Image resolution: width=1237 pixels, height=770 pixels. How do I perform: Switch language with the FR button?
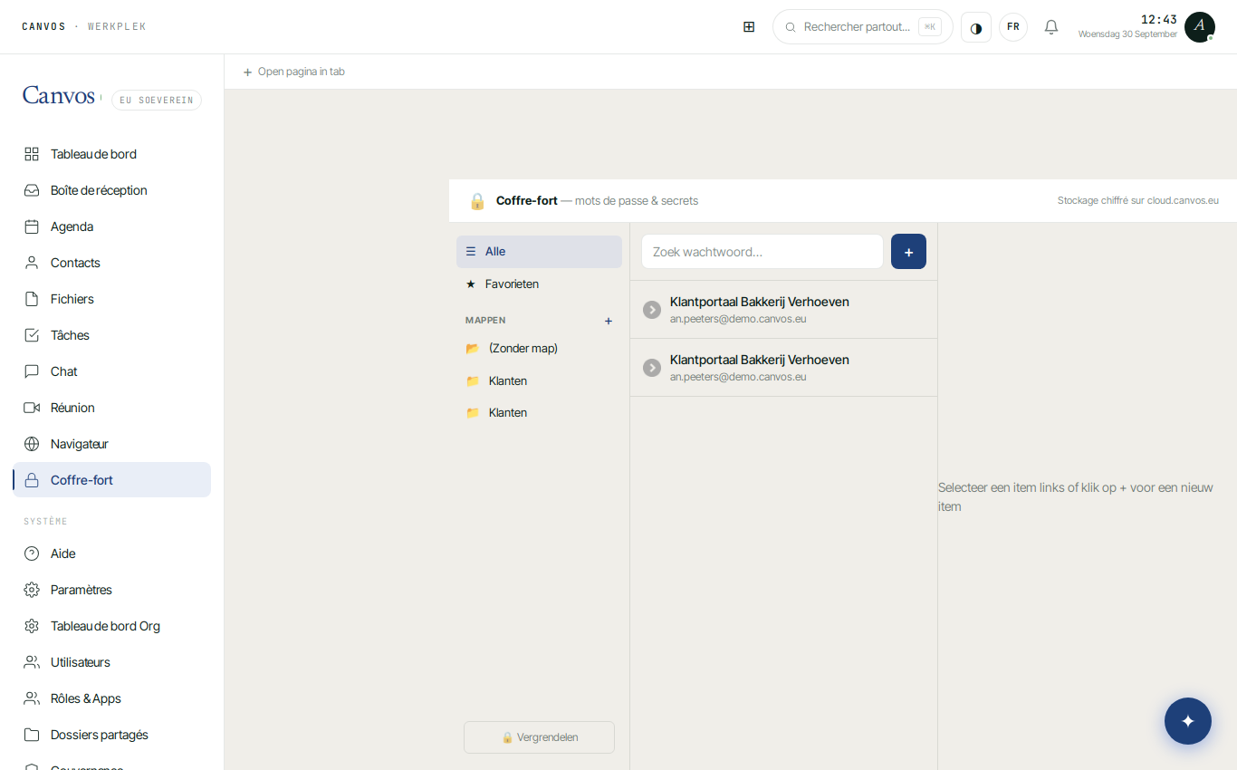pyautogui.click(x=1013, y=27)
